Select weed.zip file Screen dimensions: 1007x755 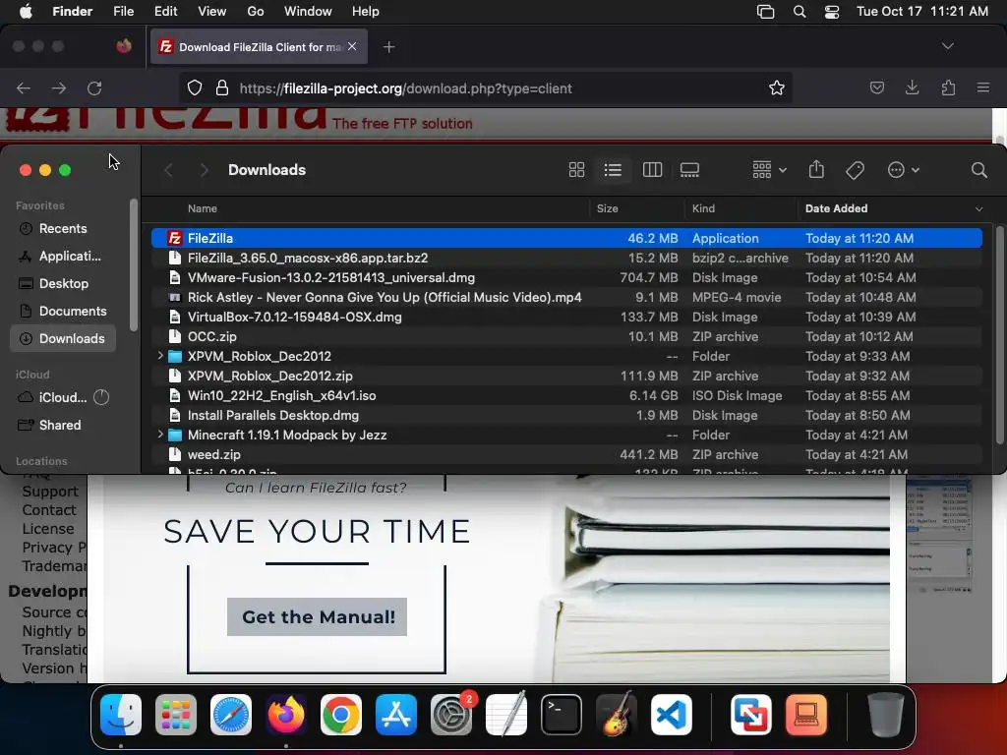tap(566, 454)
